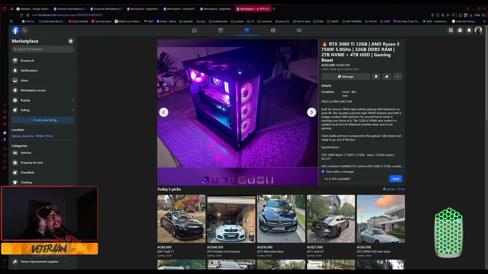Open the 'HOUSE' bookmarks folder
The height and width of the screenshot is (274, 488).
(371, 21)
